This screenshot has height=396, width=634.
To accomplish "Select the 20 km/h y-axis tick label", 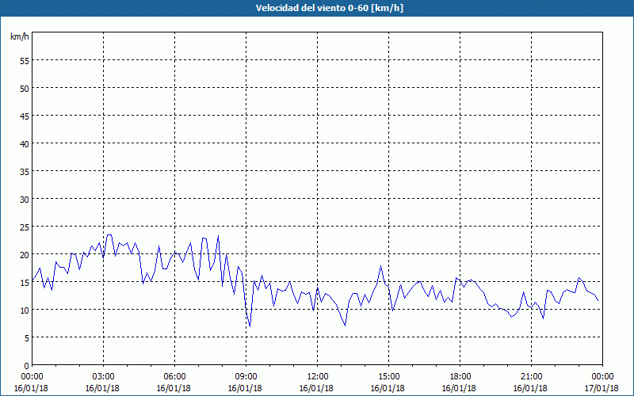I will point(24,254).
